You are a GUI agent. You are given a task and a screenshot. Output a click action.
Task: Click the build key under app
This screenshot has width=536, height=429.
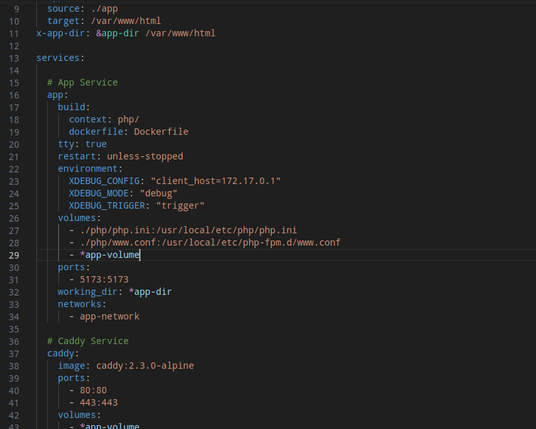coord(71,107)
